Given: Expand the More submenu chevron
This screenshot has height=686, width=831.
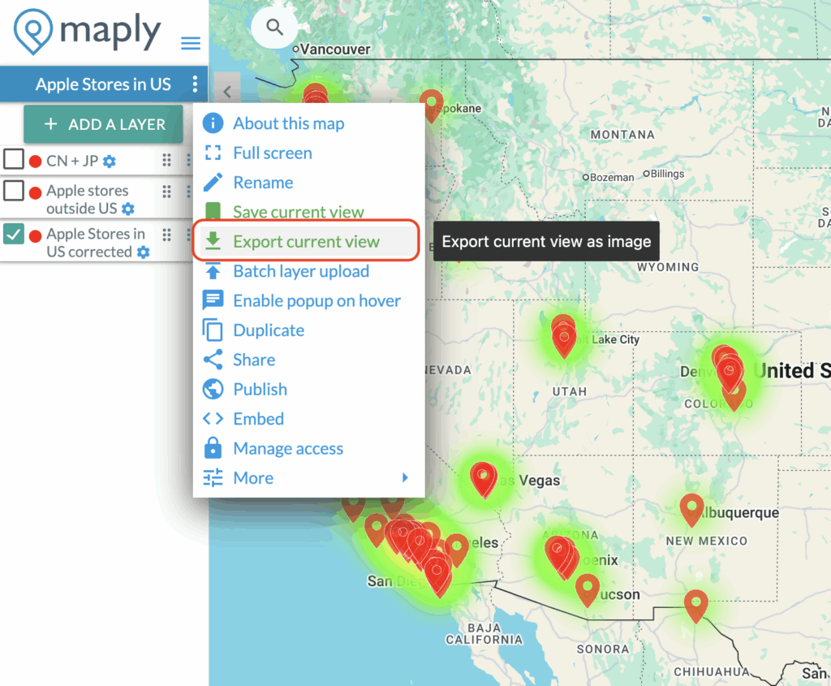Looking at the screenshot, I should pos(405,477).
